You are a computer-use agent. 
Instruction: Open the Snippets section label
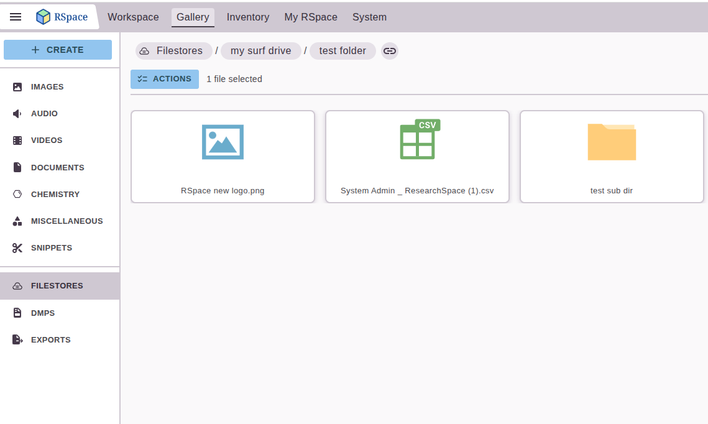tap(52, 248)
